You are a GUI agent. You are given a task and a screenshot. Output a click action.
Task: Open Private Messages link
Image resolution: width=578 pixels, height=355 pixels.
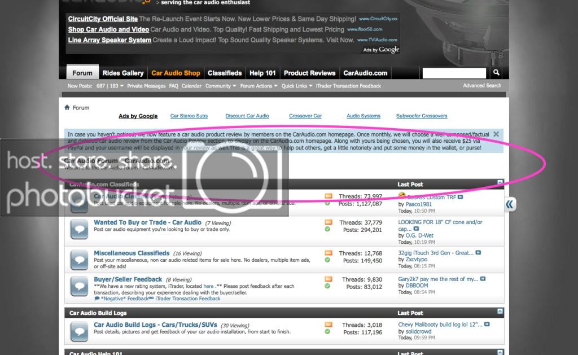pos(146,86)
